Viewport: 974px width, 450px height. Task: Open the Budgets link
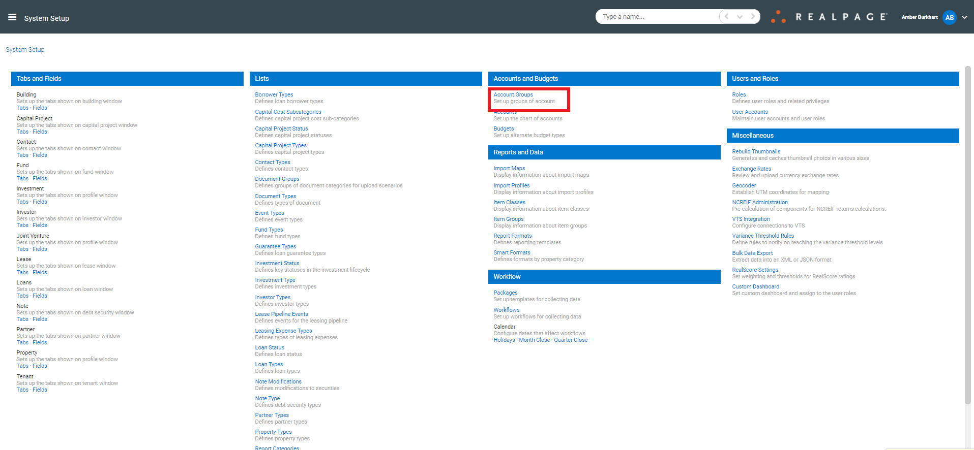[504, 128]
